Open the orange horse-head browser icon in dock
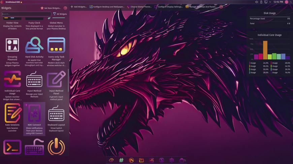This screenshot has height=164, width=293. 131,160
